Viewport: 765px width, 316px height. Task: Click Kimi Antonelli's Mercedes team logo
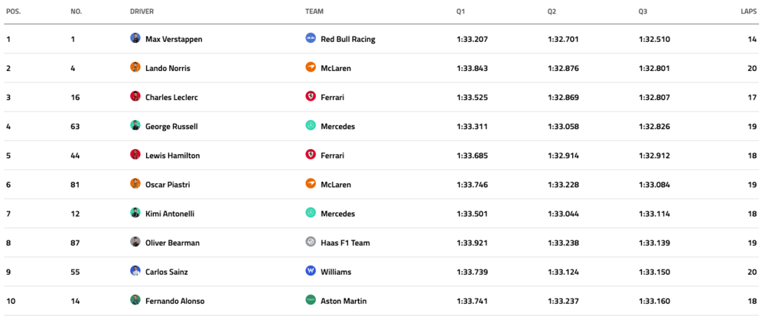click(x=311, y=213)
